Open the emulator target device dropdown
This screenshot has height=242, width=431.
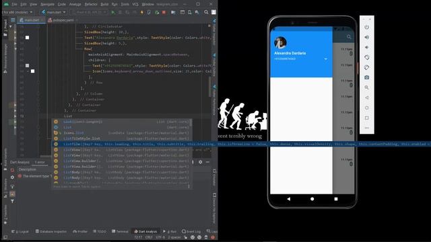click(88, 12)
